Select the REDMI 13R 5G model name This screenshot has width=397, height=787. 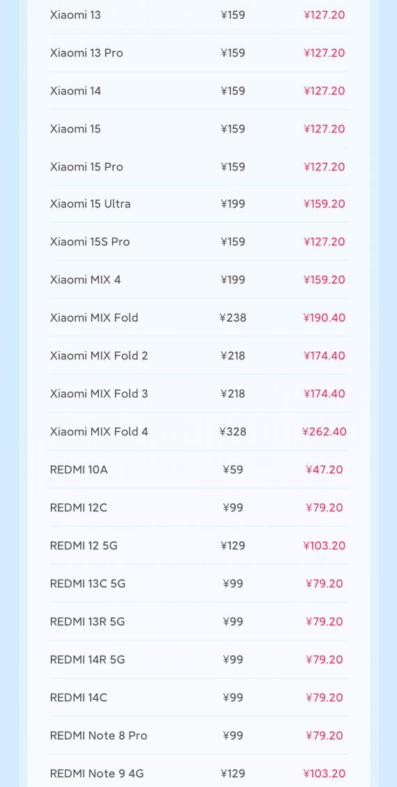click(x=87, y=621)
